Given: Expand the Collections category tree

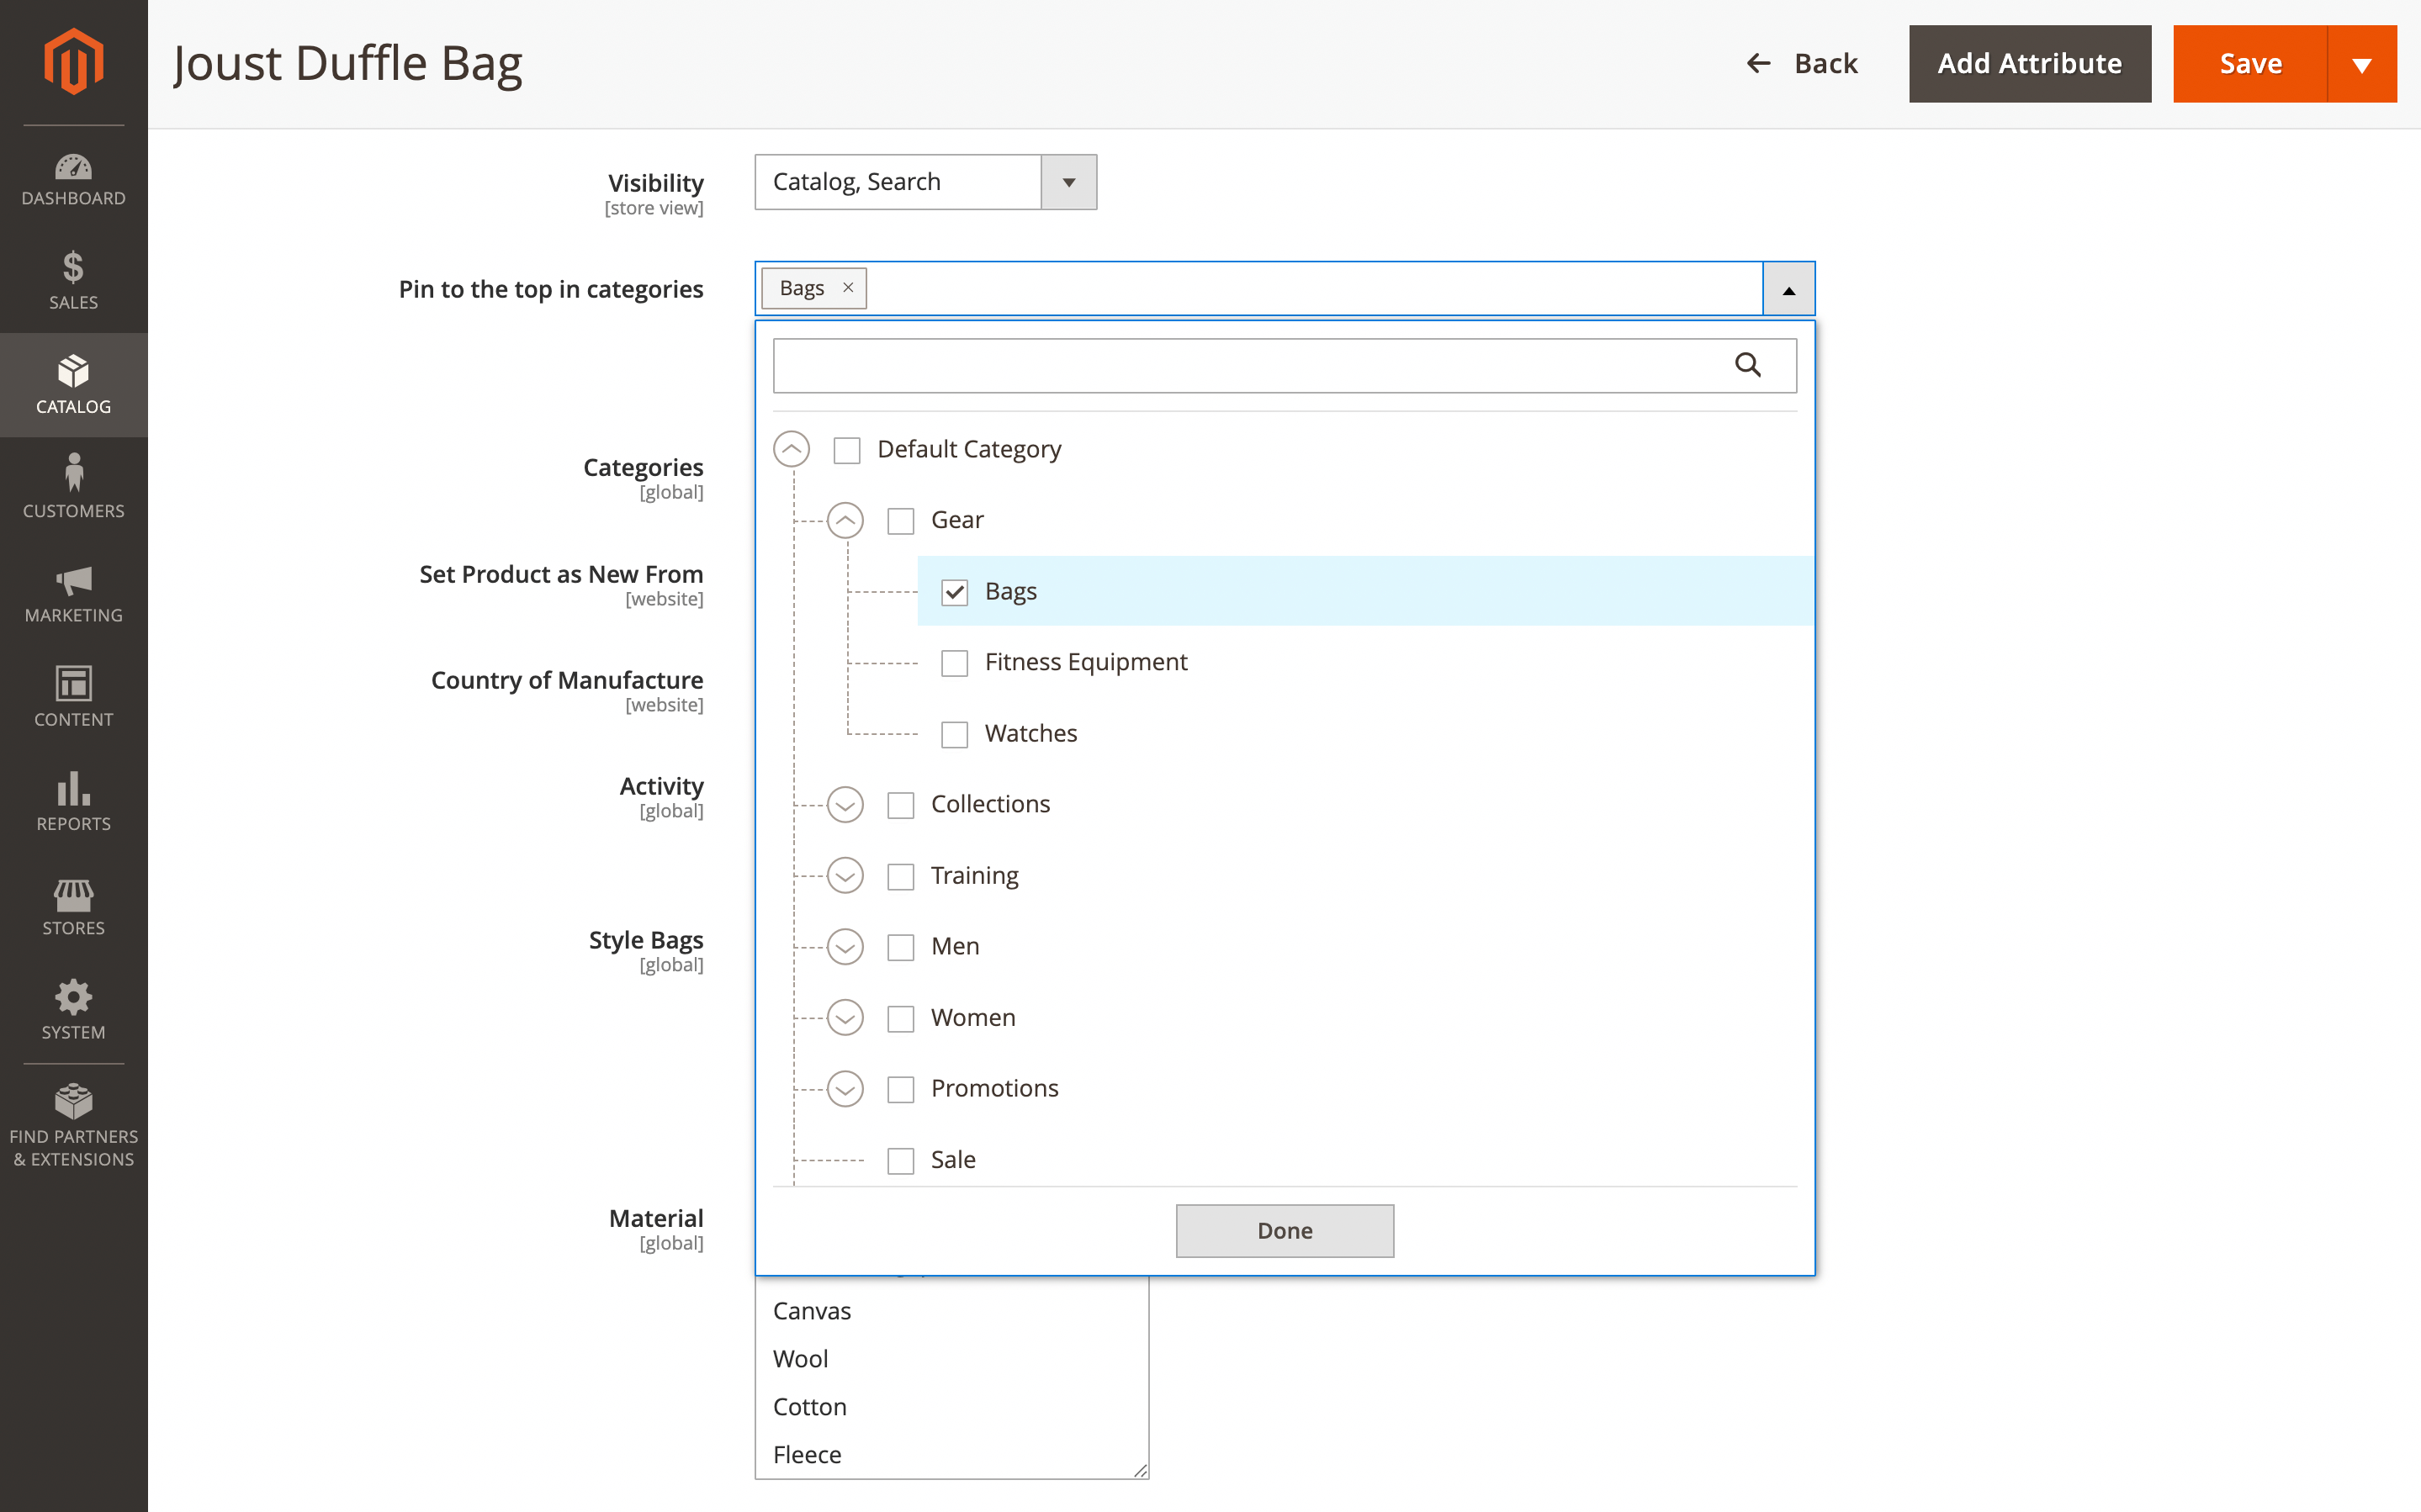Looking at the screenshot, I should pos(845,804).
